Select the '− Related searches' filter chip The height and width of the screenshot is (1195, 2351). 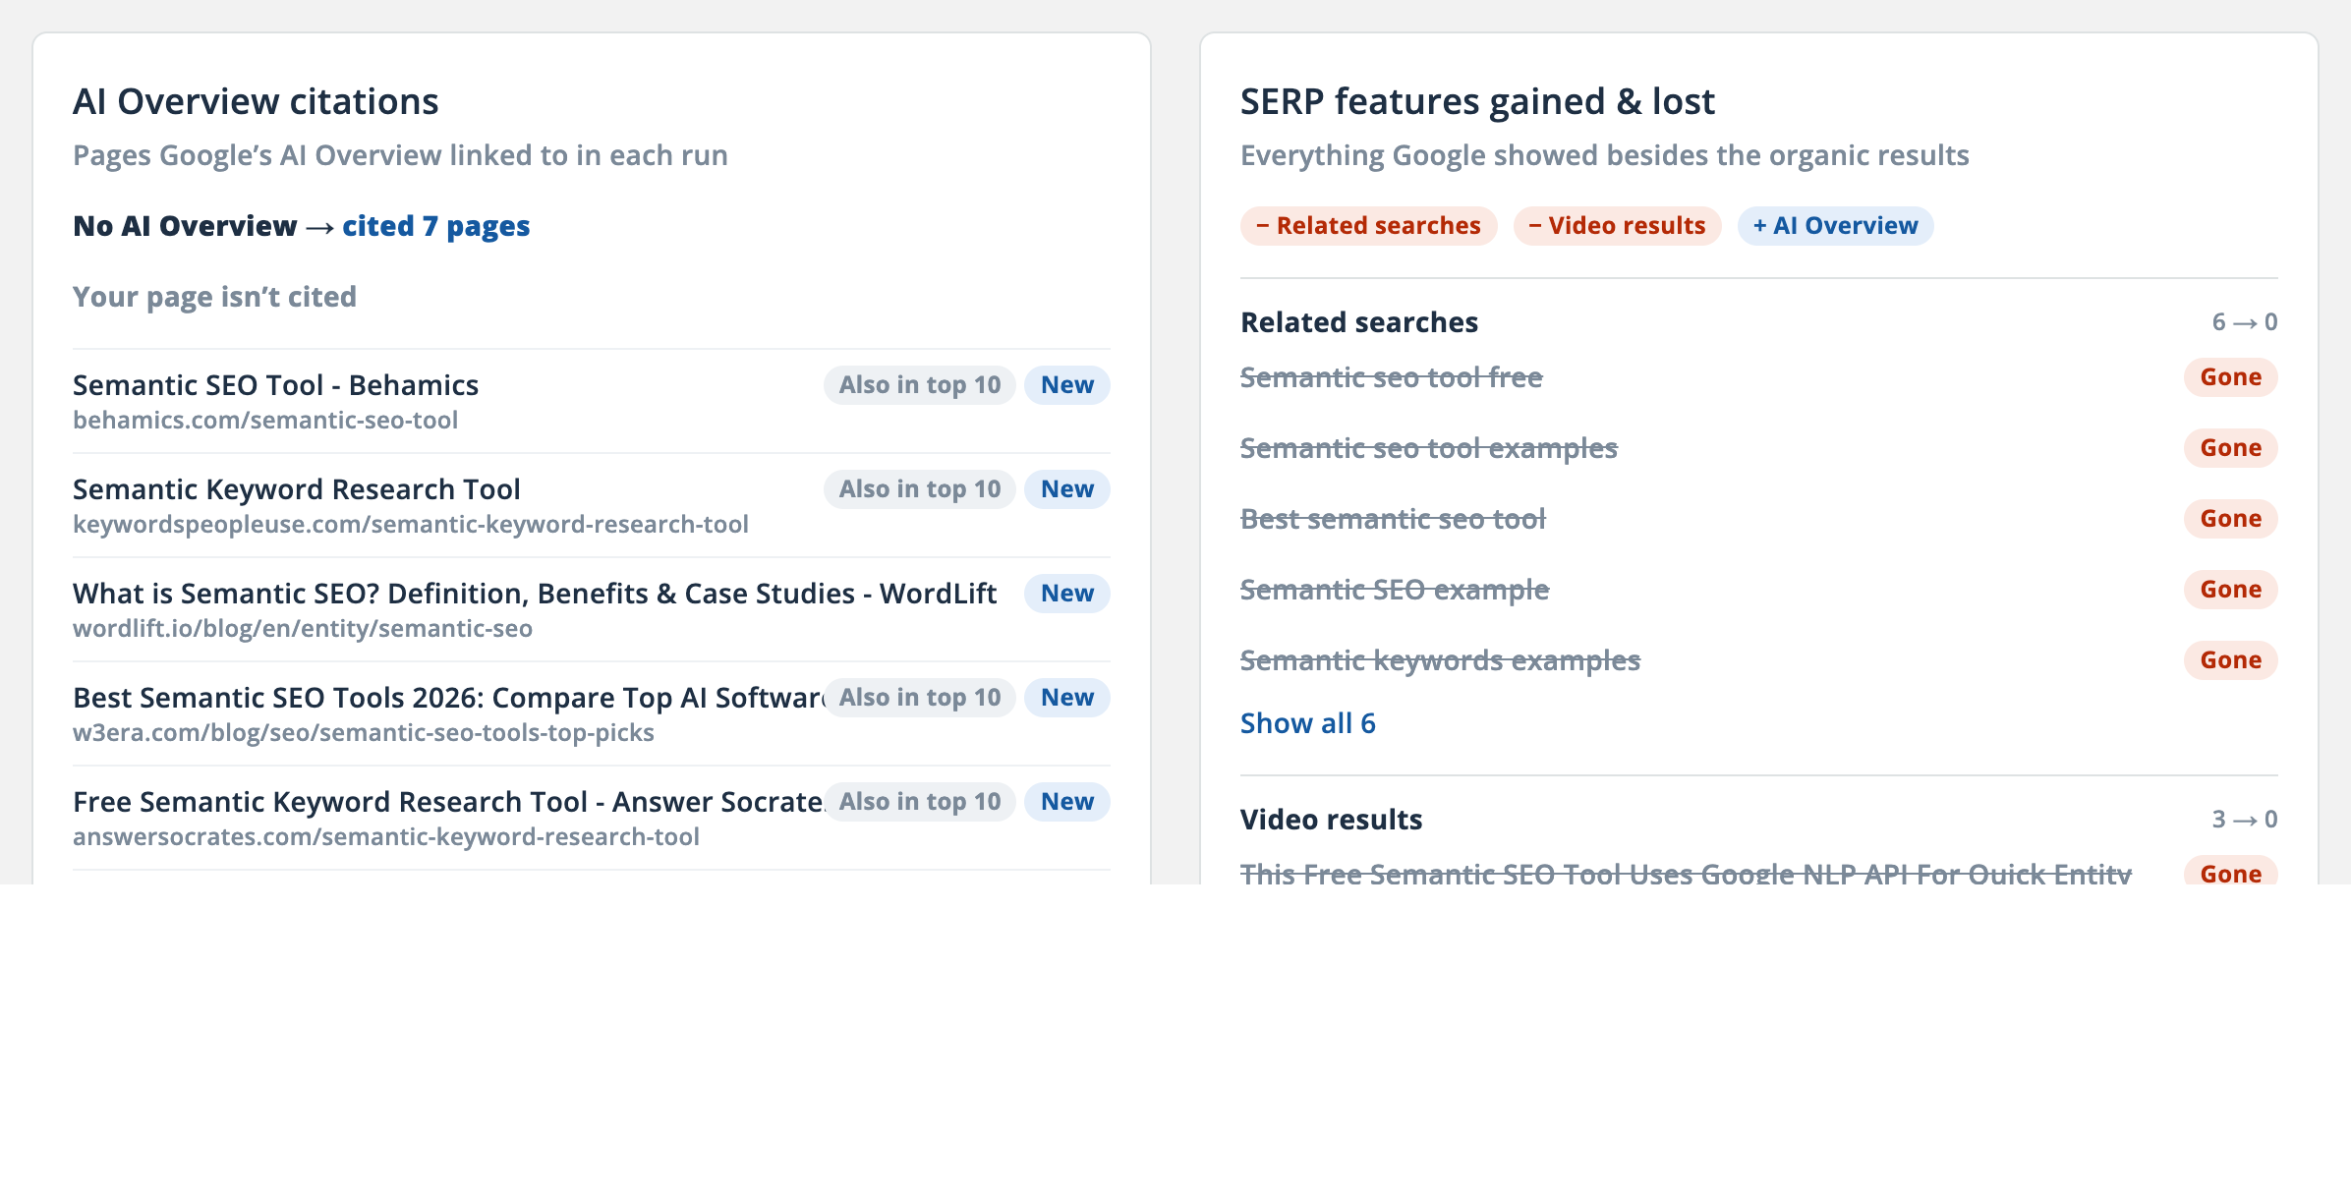point(1368,226)
